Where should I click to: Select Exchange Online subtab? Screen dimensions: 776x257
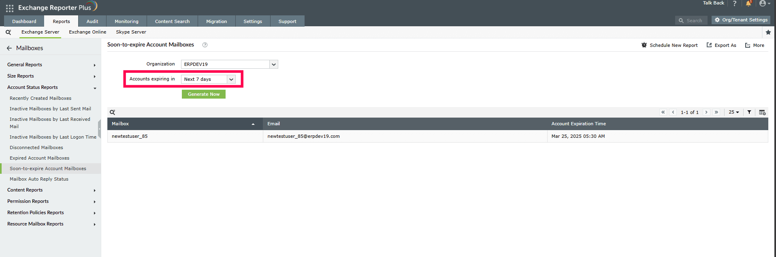pos(87,32)
